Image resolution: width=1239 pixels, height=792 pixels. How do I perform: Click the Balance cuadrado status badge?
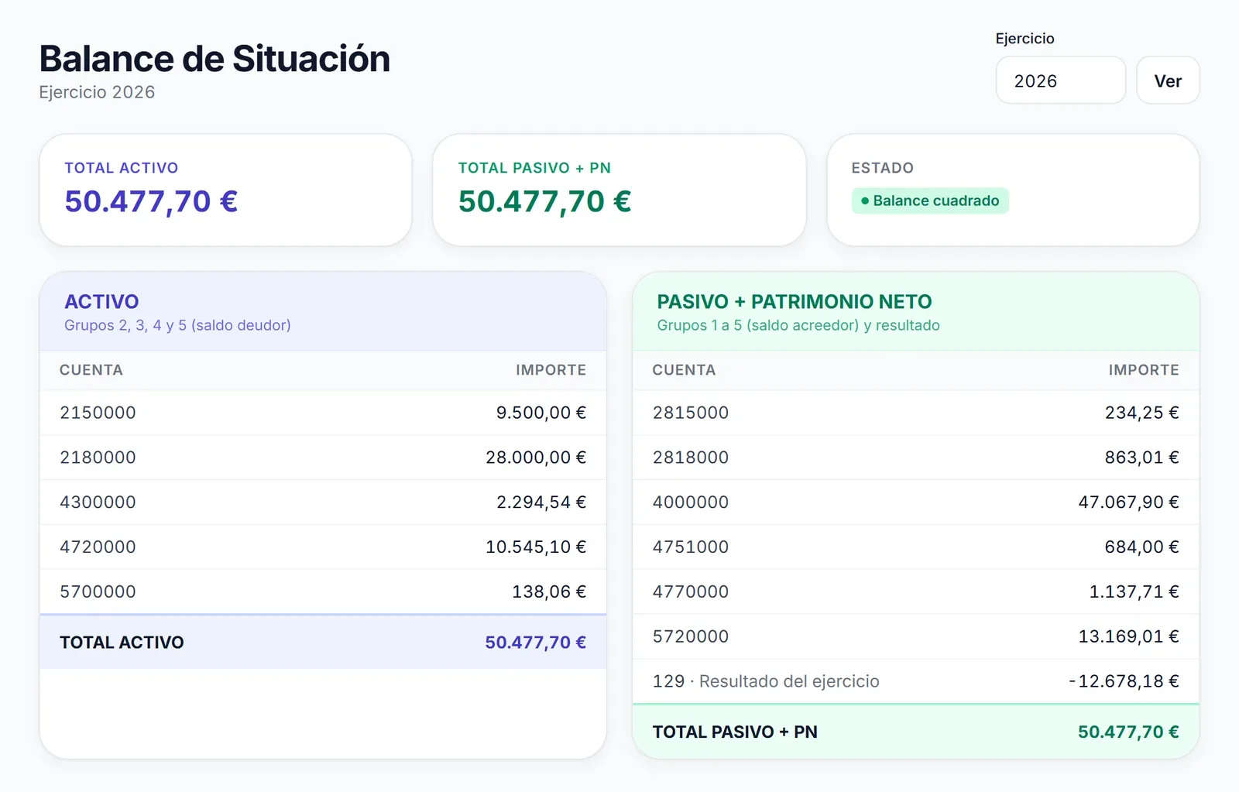pyautogui.click(x=930, y=201)
